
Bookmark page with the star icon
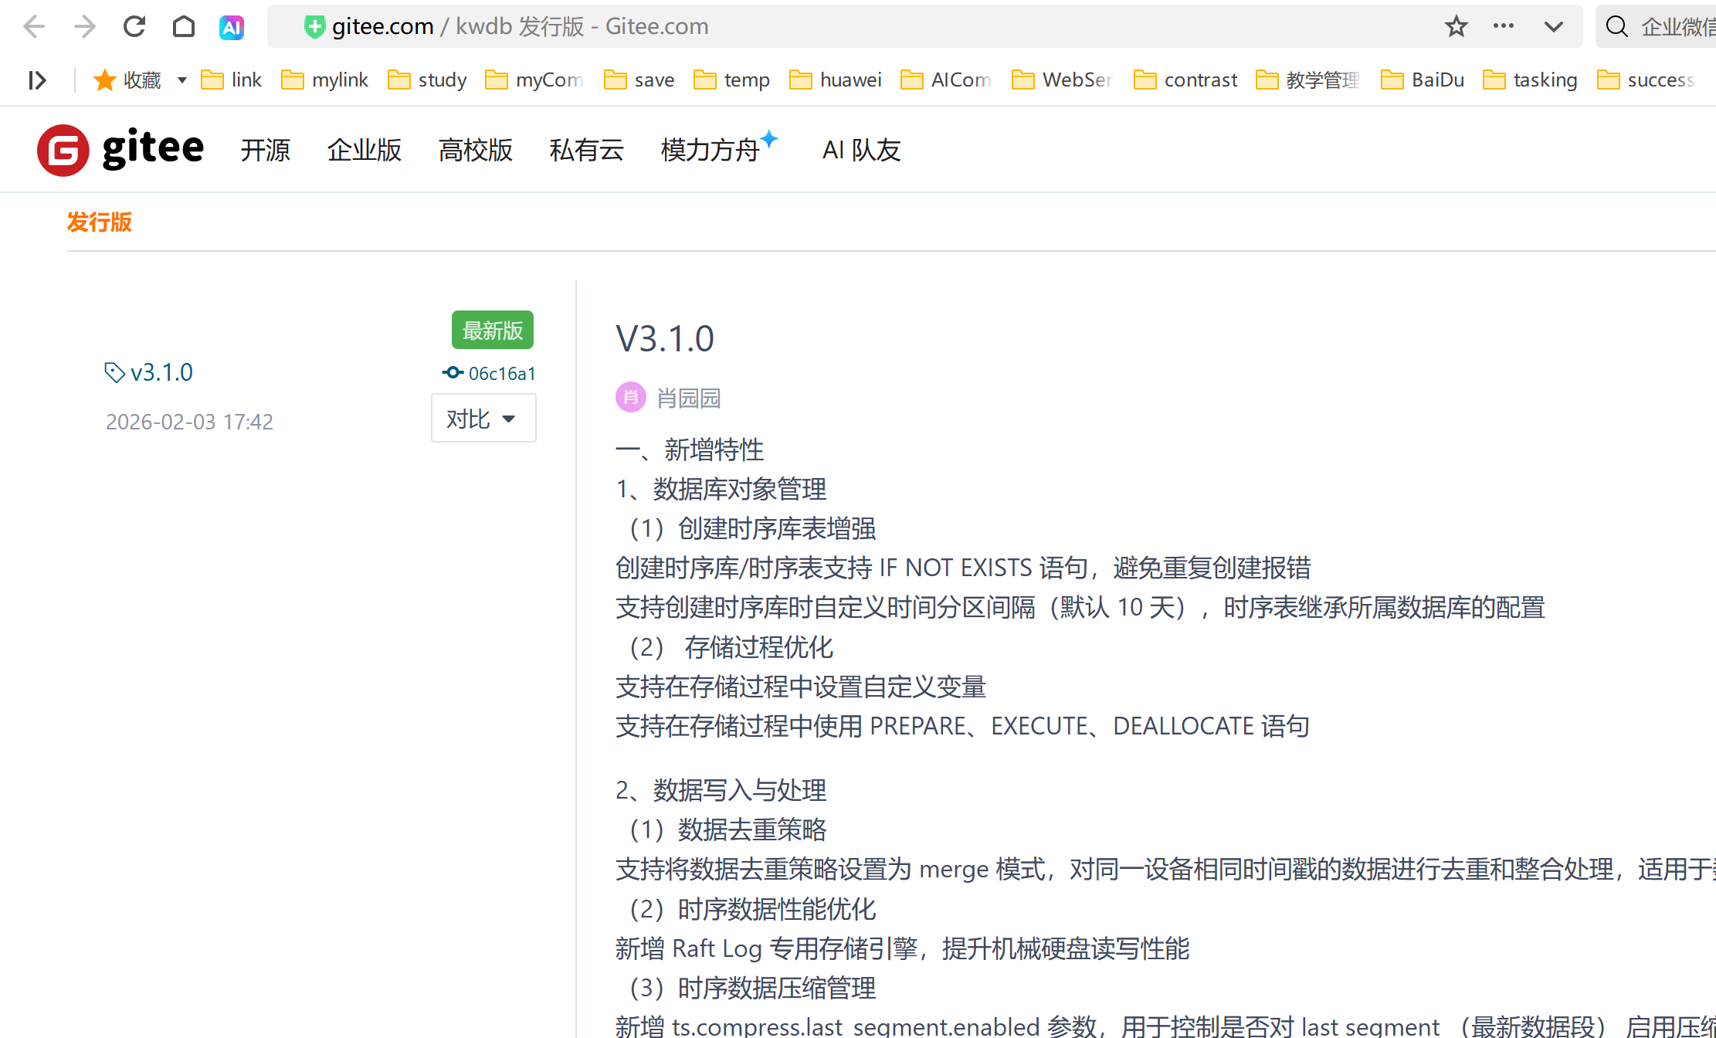point(1456,27)
